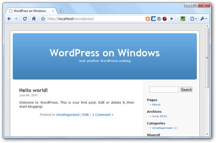216x143 pixels.
Task: Click the vertical scrollbar thumb
Action: (207, 58)
